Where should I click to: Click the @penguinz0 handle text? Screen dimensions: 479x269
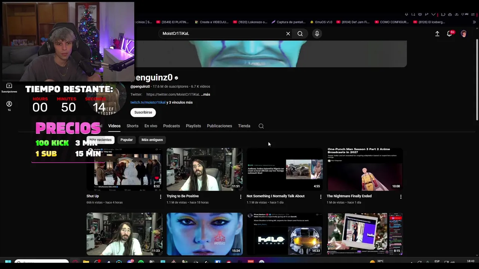click(140, 87)
